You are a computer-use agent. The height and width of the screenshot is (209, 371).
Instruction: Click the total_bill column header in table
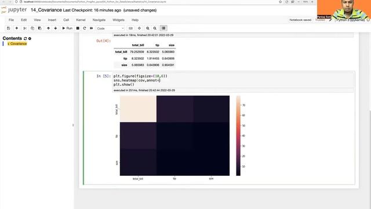tap(138, 45)
